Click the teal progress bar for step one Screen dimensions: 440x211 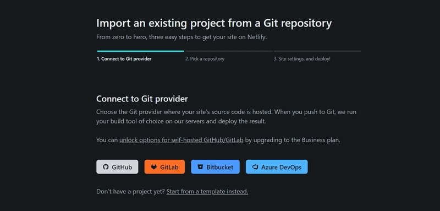point(141,51)
